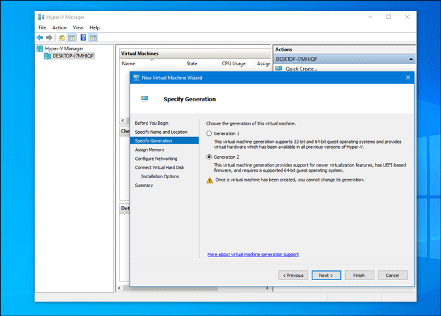
Task: Open More about virtual machine generation support link
Action: pos(253,255)
